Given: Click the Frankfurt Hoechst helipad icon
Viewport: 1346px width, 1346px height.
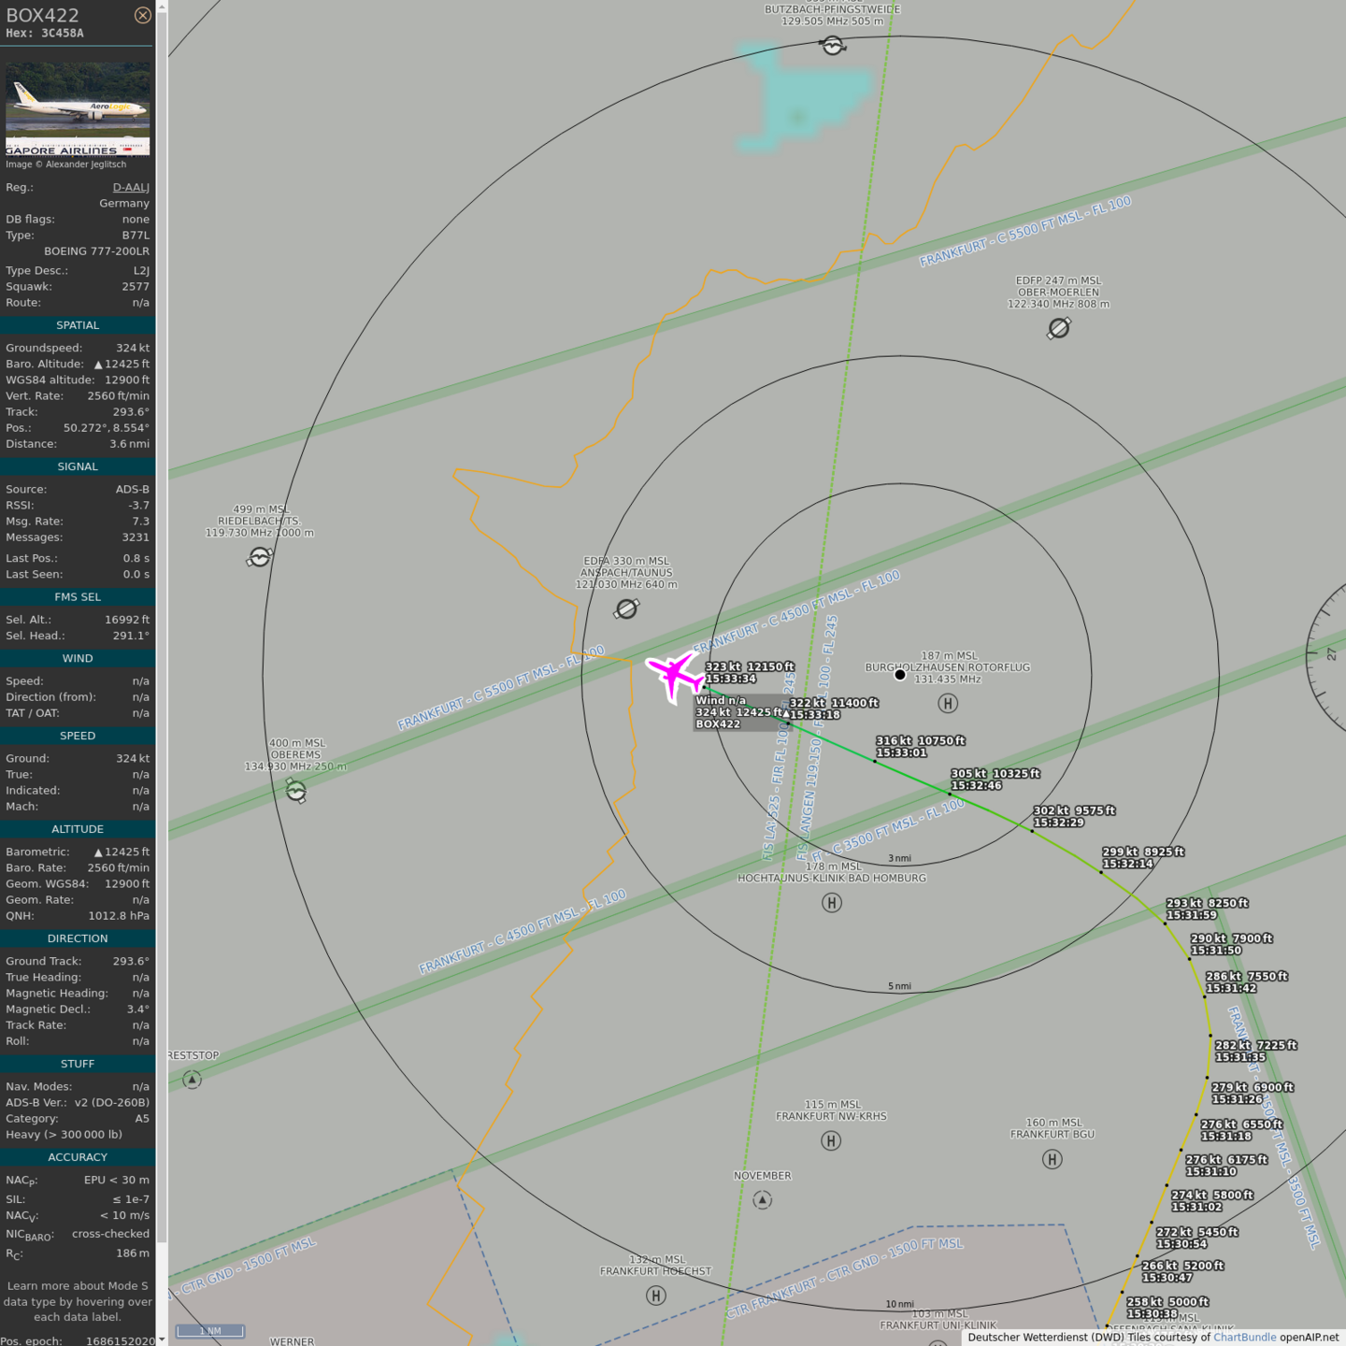Looking at the screenshot, I should pos(656,1295).
